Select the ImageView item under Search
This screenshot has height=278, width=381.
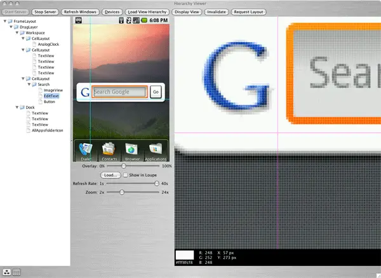click(x=53, y=90)
